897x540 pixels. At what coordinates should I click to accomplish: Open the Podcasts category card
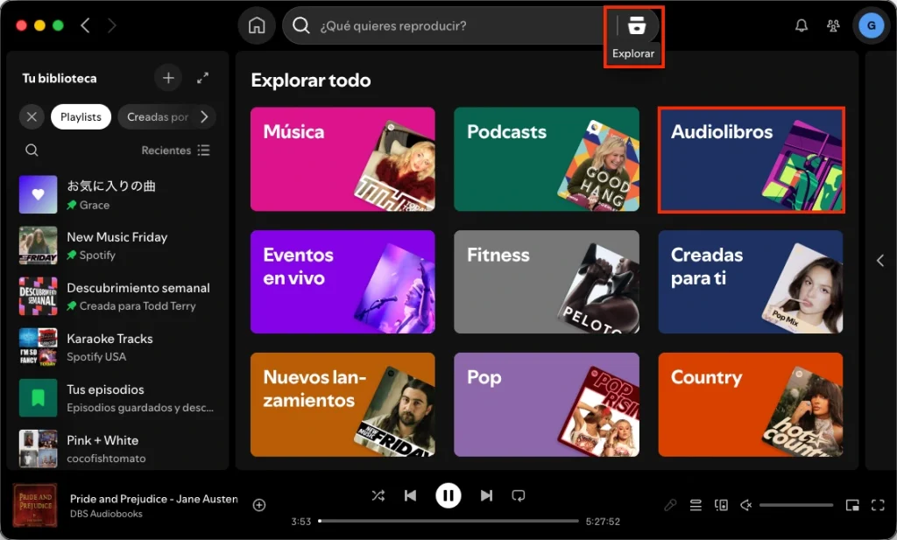pyautogui.click(x=547, y=159)
